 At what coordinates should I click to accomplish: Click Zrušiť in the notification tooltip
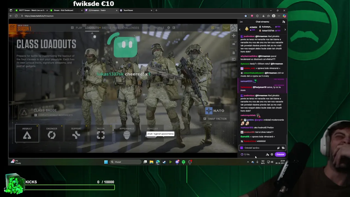[150, 134]
